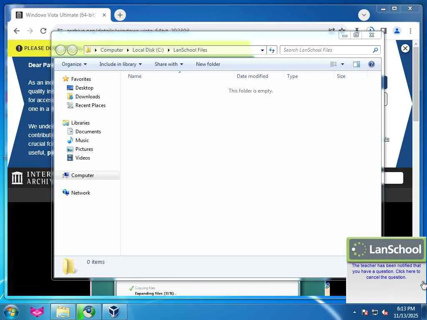This screenshot has height=320, width=427.
Task: Click the large folder icon in details pane
Action: (x=69, y=266)
